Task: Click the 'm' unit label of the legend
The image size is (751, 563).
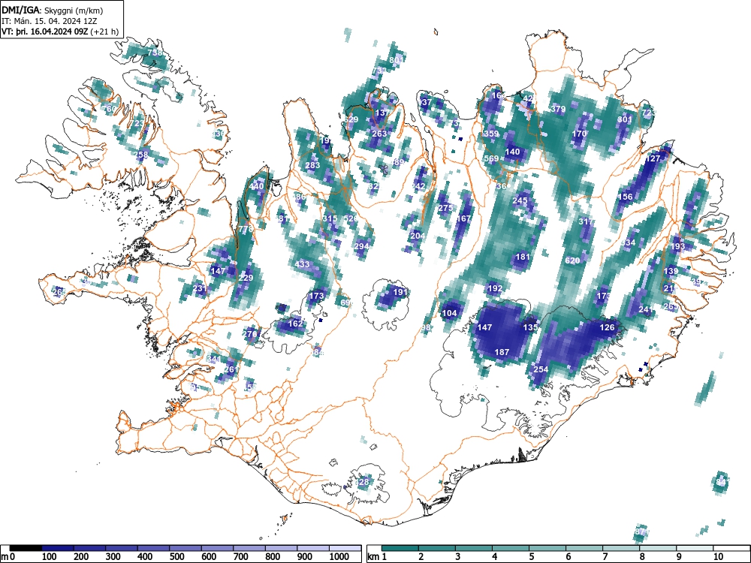Action: tap(5, 557)
